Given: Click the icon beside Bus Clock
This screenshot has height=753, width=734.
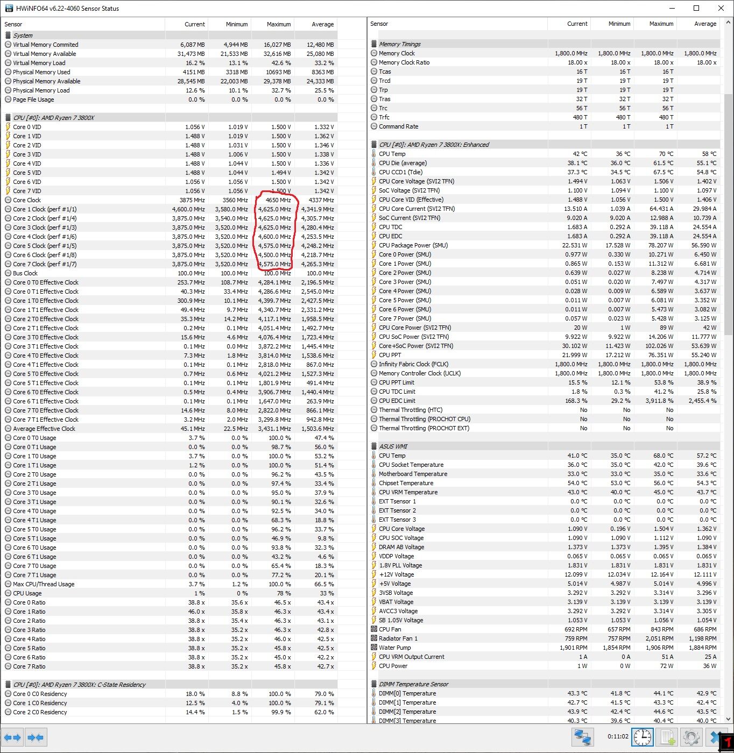Looking at the screenshot, I should [x=8, y=273].
